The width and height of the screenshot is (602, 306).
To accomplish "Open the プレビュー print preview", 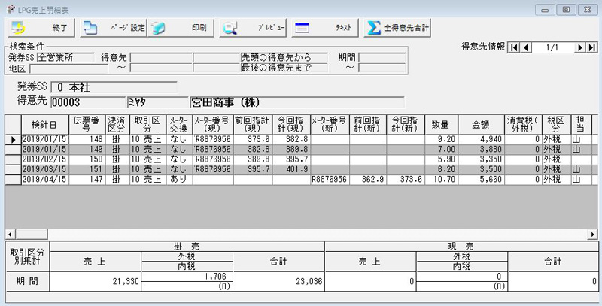I will point(253,27).
